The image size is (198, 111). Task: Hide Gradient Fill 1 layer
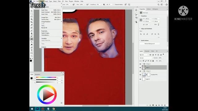(140, 75)
